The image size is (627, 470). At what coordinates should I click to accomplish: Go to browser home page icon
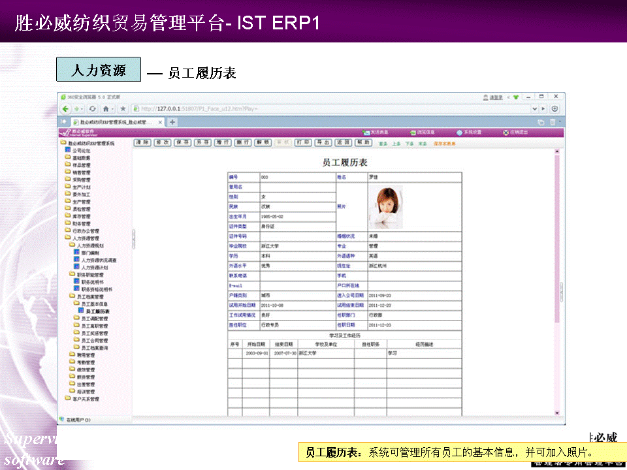point(106,109)
